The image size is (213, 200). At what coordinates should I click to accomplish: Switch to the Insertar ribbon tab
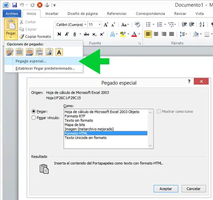point(52,14)
